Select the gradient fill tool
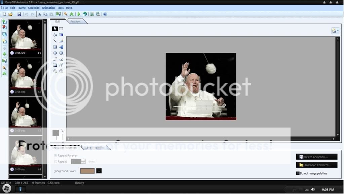This screenshot has width=344, height=194. 61,35
